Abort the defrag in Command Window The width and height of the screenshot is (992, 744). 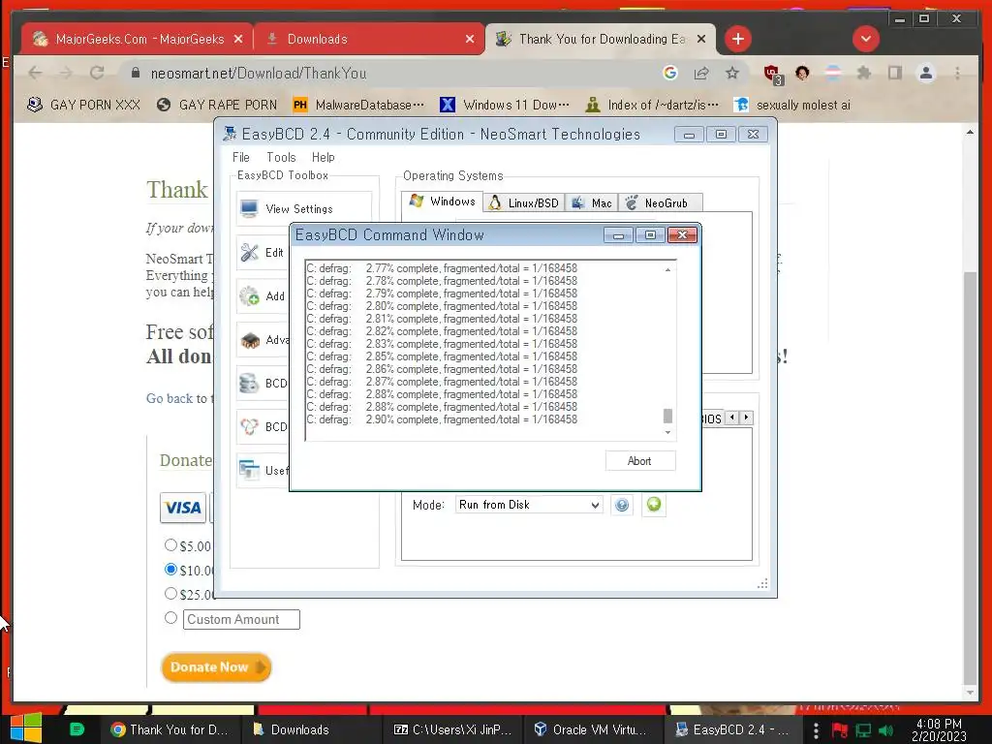(x=639, y=460)
